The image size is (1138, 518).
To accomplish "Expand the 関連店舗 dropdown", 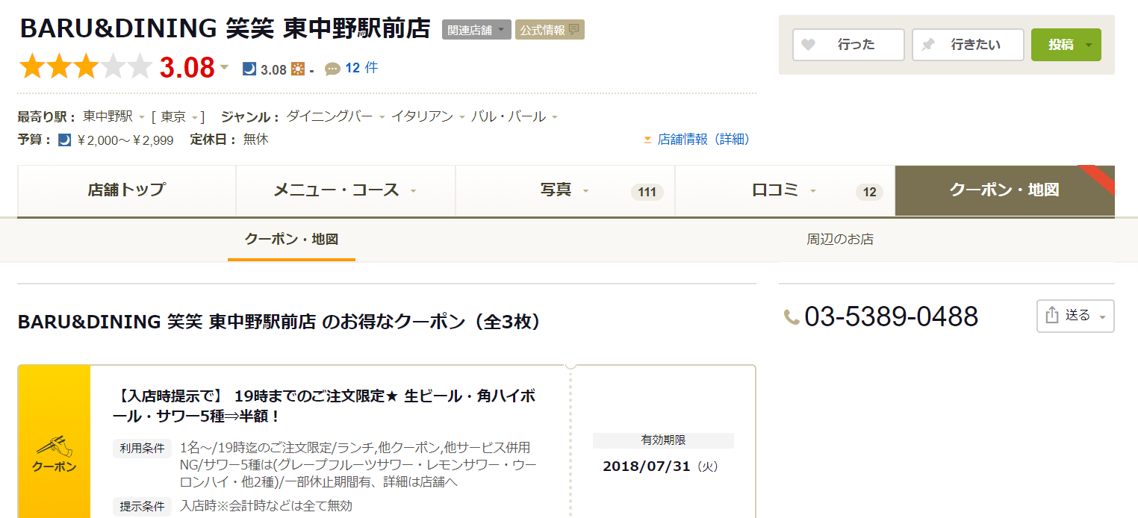I will [476, 30].
